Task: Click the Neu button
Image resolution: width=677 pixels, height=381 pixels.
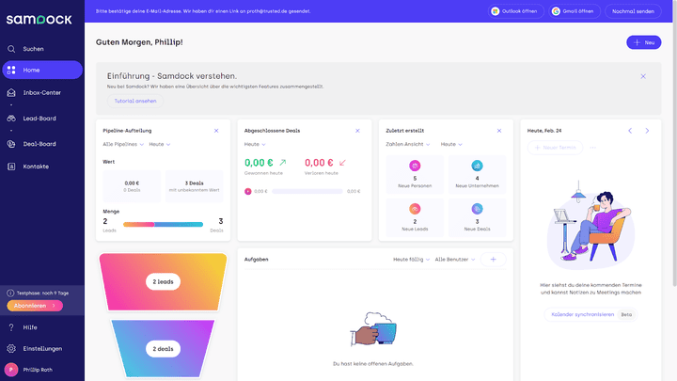Action: (x=644, y=42)
